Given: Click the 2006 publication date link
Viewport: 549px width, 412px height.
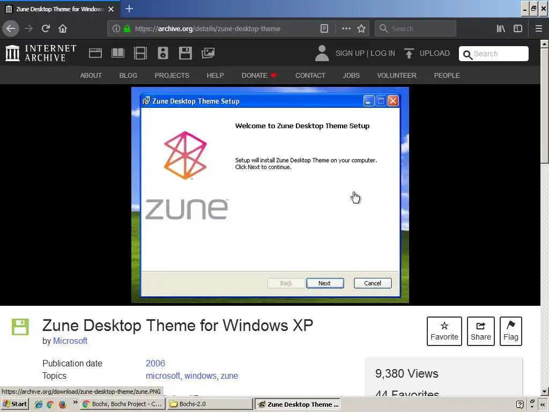Looking at the screenshot, I should pos(155,363).
